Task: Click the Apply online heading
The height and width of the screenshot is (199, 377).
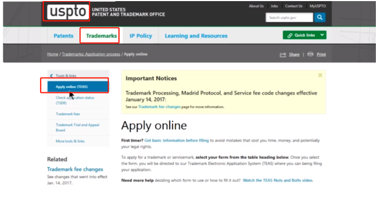Action: click(x=154, y=125)
